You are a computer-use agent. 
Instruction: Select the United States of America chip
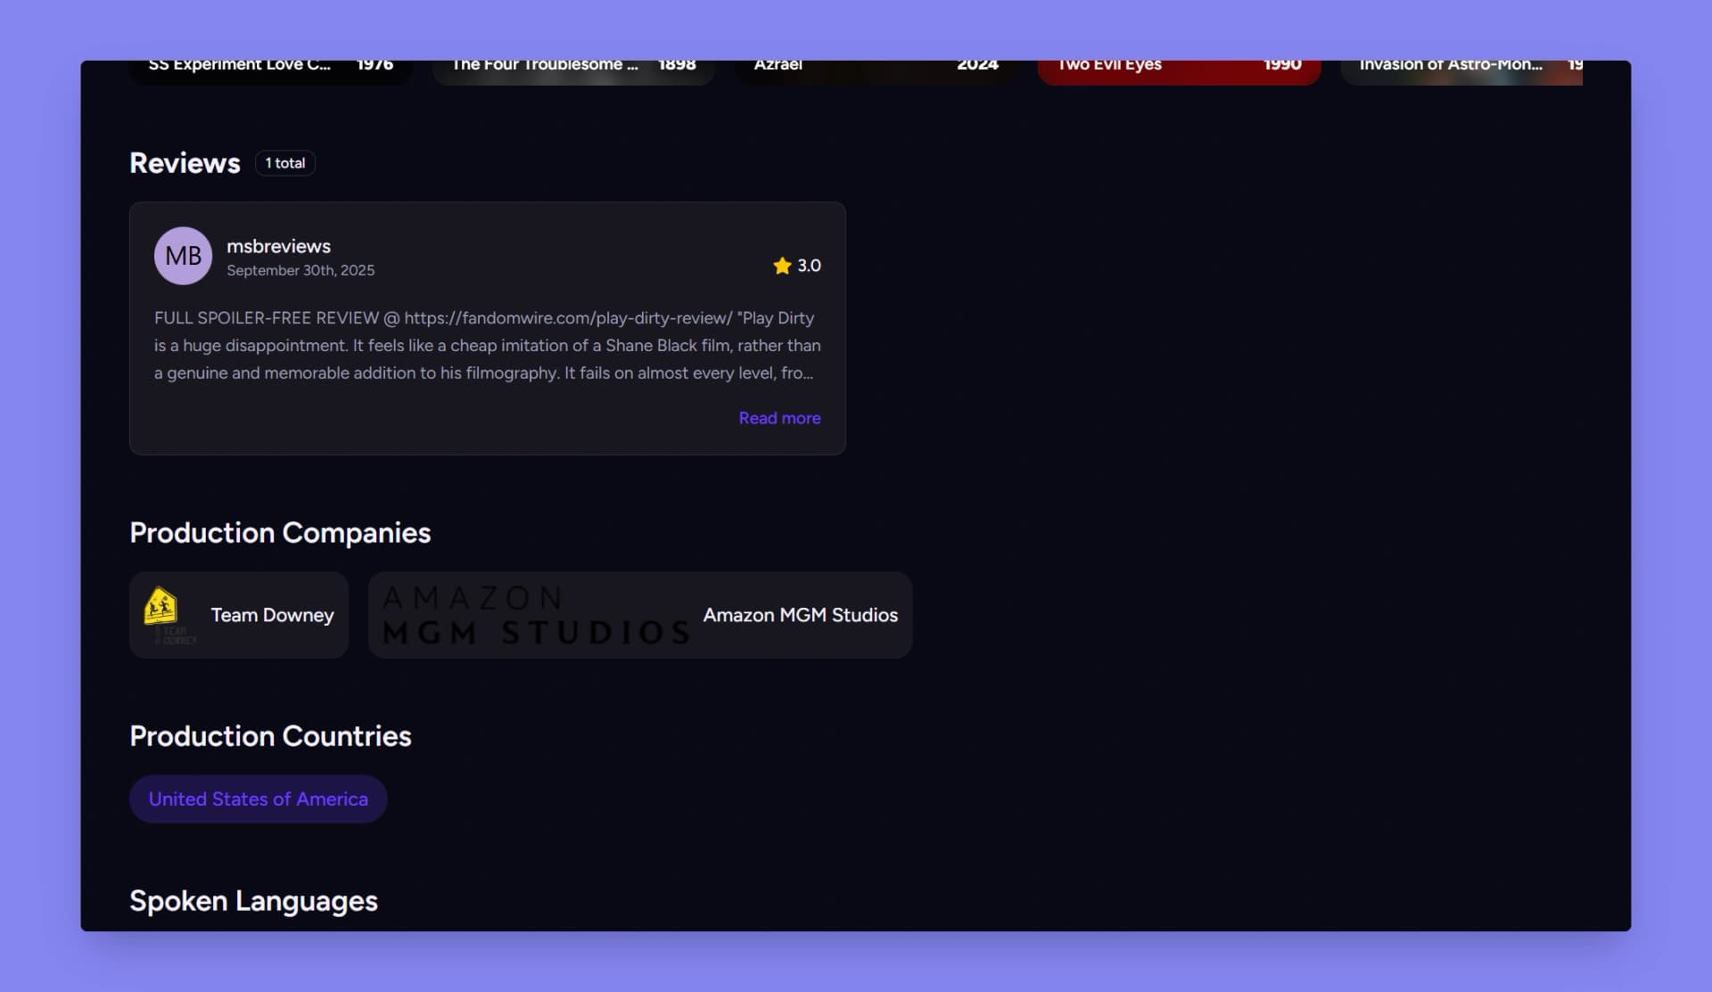(258, 799)
